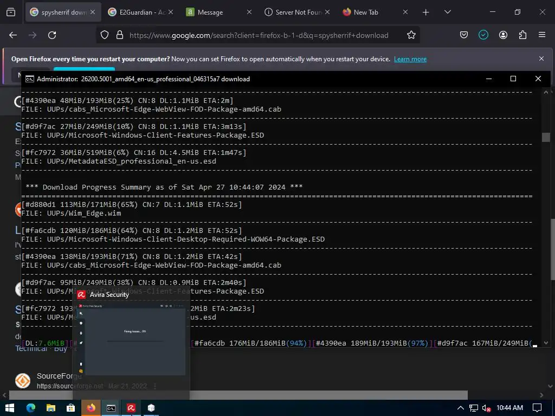
Task: Open the Windows notification center
Action: [x=537, y=408]
